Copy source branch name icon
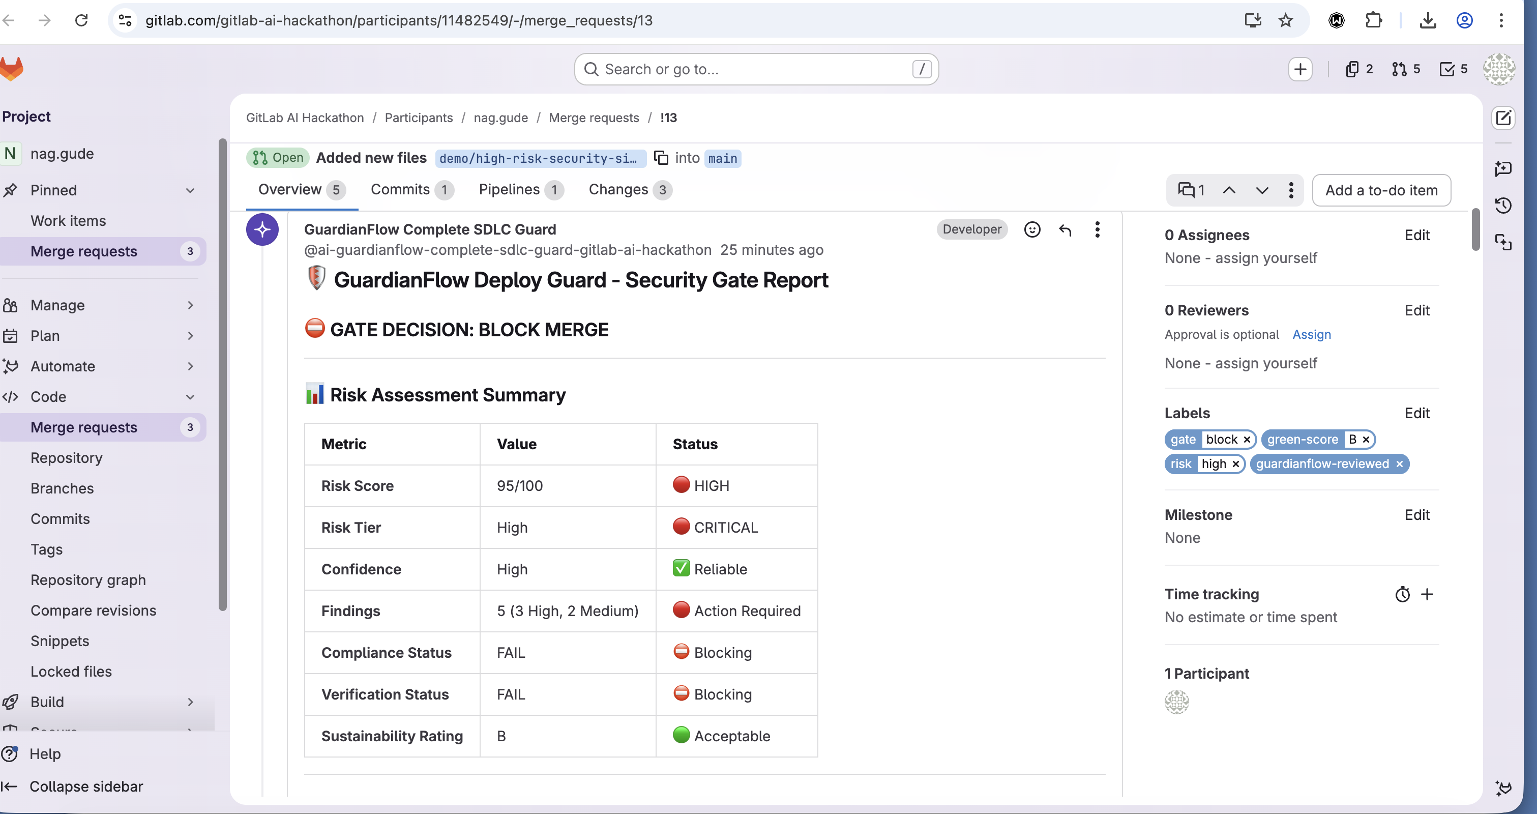Viewport: 1537px width, 814px height. point(661,158)
